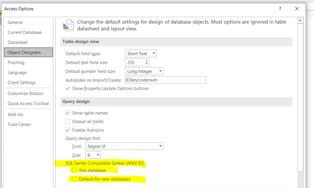Enable Output all fields
Image resolution: width=314 pixels, height=188 pixels.
coord(68,122)
